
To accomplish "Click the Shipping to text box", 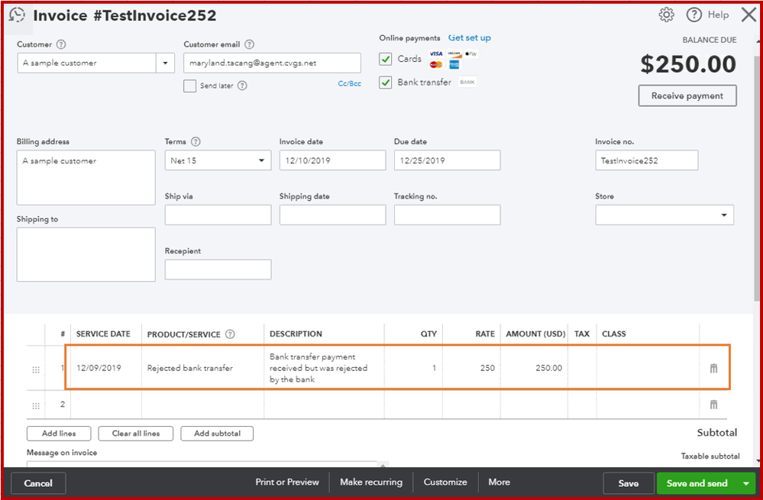I will (x=86, y=254).
